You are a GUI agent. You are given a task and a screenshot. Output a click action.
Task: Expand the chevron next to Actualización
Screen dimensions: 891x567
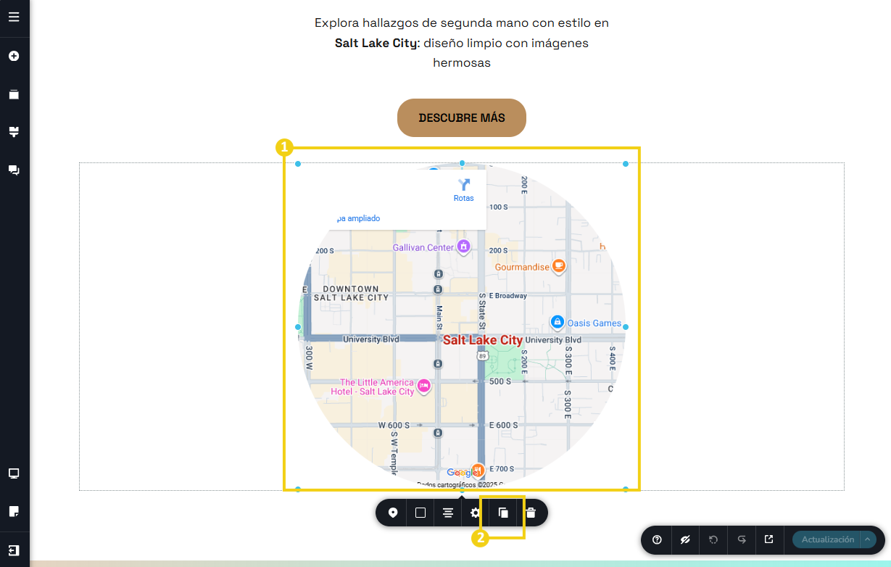[867, 539]
